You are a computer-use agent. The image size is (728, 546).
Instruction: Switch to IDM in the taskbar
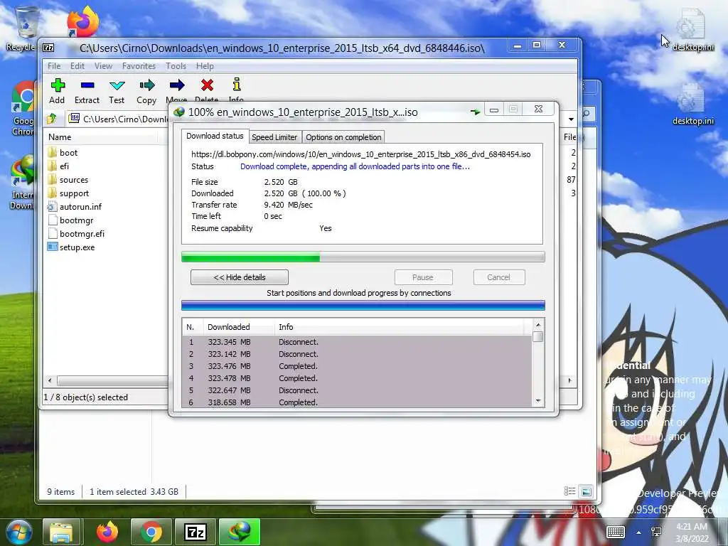tap(240, 532)
